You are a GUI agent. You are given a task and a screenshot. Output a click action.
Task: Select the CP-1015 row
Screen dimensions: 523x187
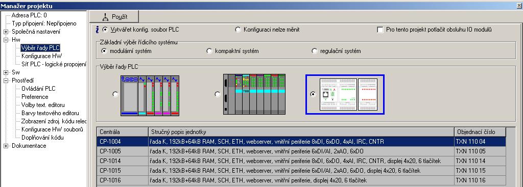coord(301,171)
